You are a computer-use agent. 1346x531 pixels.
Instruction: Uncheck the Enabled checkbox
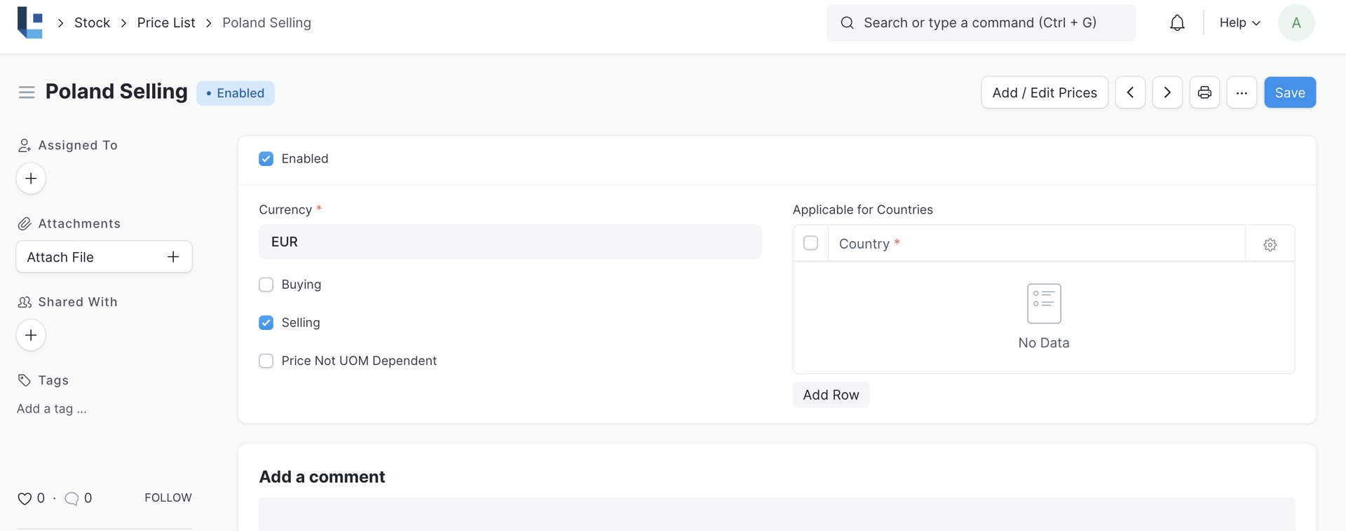click(266, 159)
